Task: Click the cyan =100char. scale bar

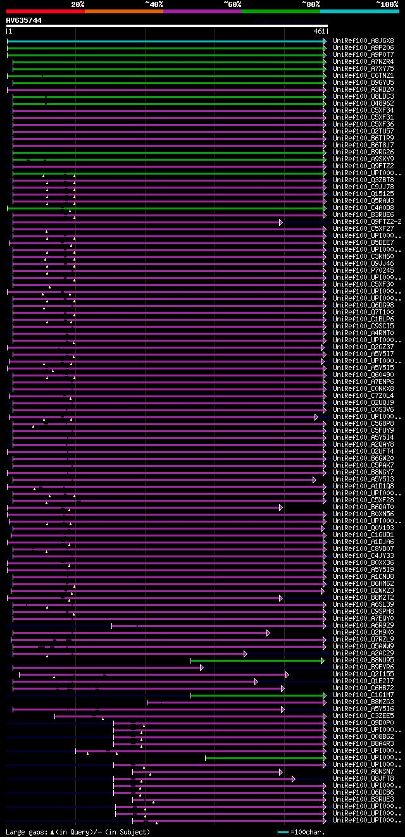Action: pos(283,832)
